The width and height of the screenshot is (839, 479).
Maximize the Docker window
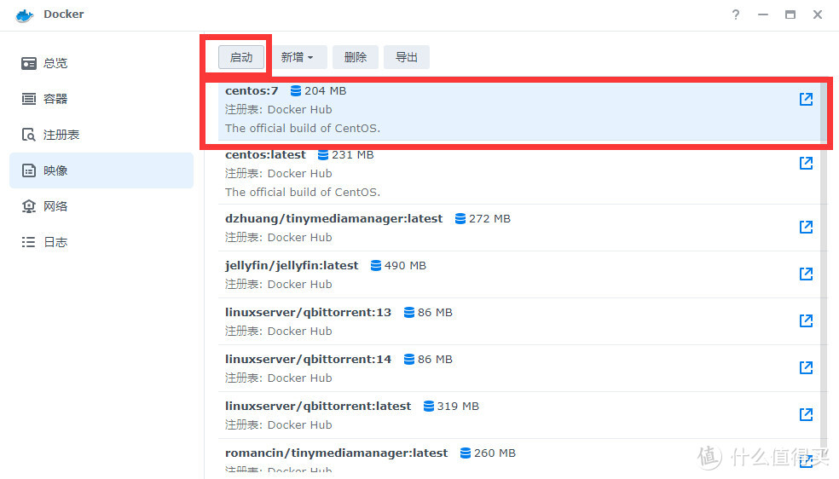pos(790,14)
